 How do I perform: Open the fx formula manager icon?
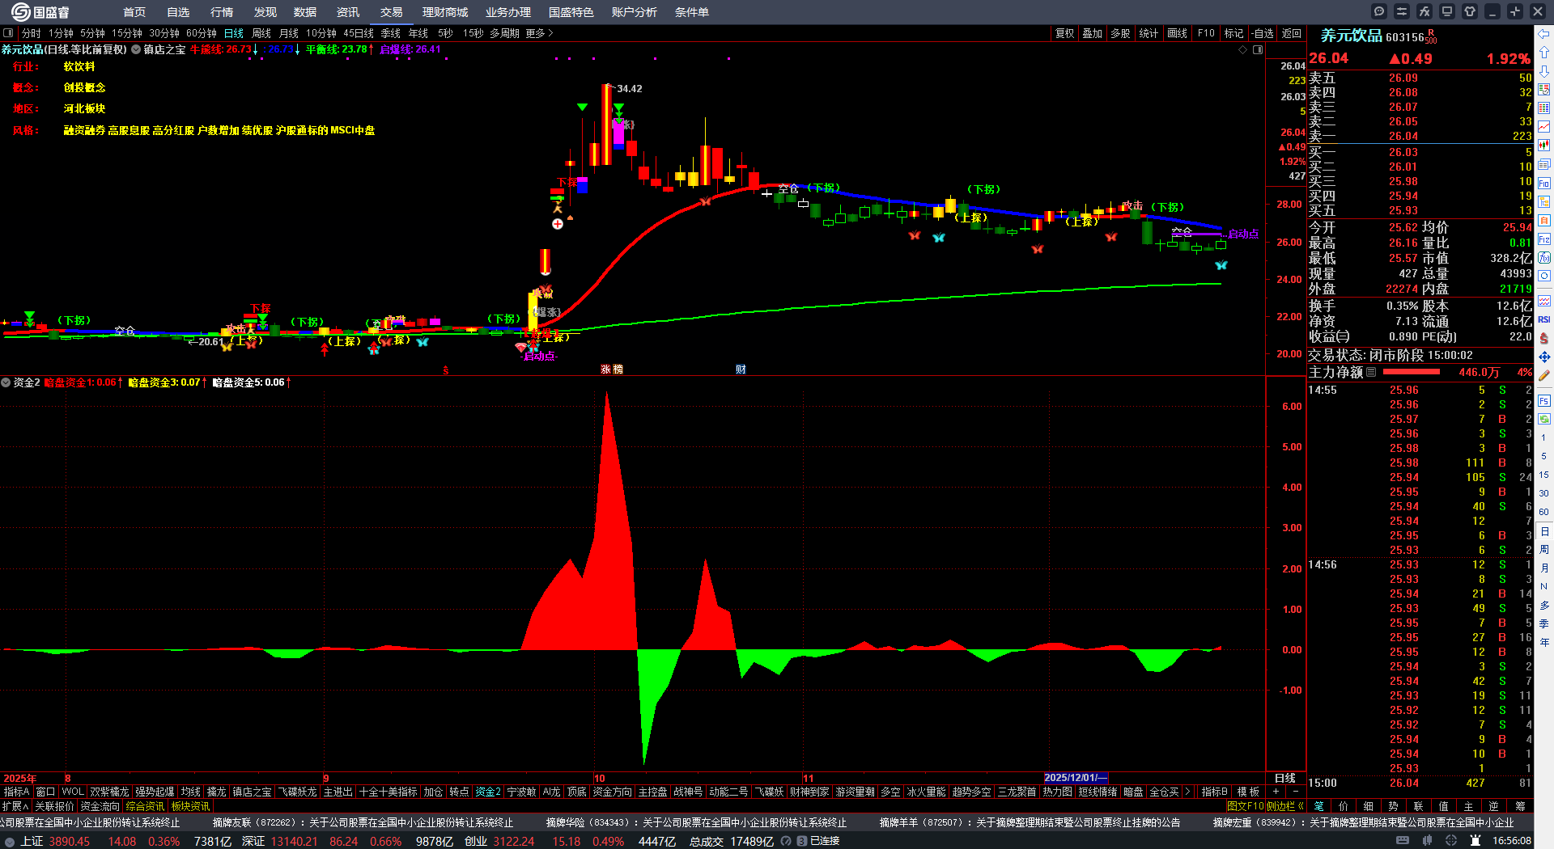(x=1424, y=11)
